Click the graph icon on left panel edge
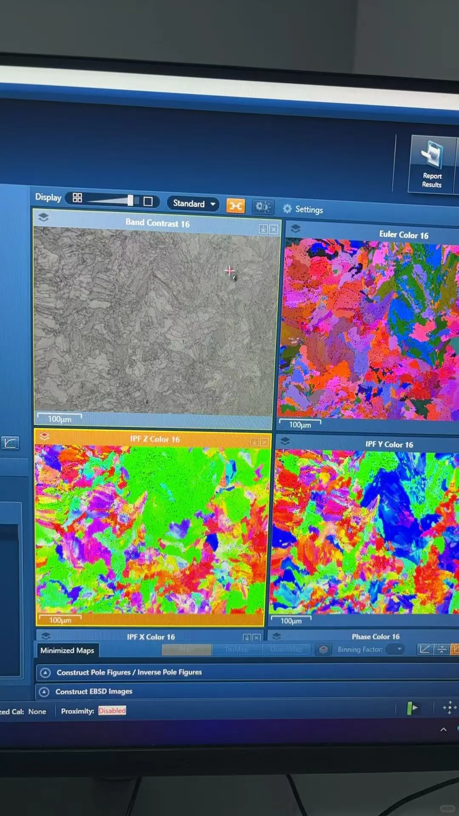The width and height of the screenshot is (459, 816). point(10,443)
